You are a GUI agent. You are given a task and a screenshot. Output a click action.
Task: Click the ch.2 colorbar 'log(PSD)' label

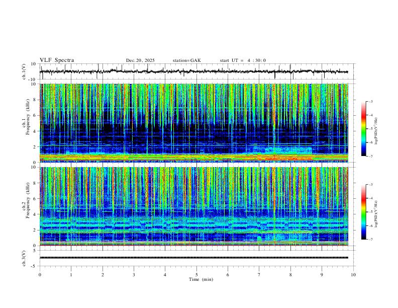376,214
